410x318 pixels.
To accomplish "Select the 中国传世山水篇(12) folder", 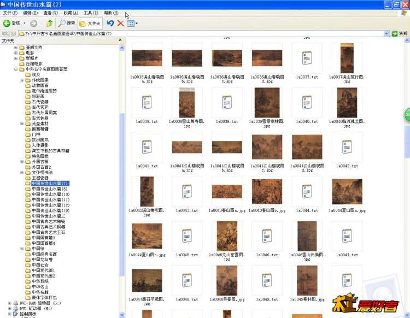I will (x=51, y=205).
